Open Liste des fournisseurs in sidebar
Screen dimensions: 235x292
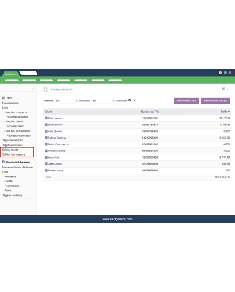point(17,131)
